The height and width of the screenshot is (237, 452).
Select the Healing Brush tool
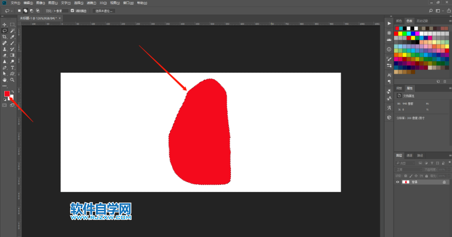(4, 43)
